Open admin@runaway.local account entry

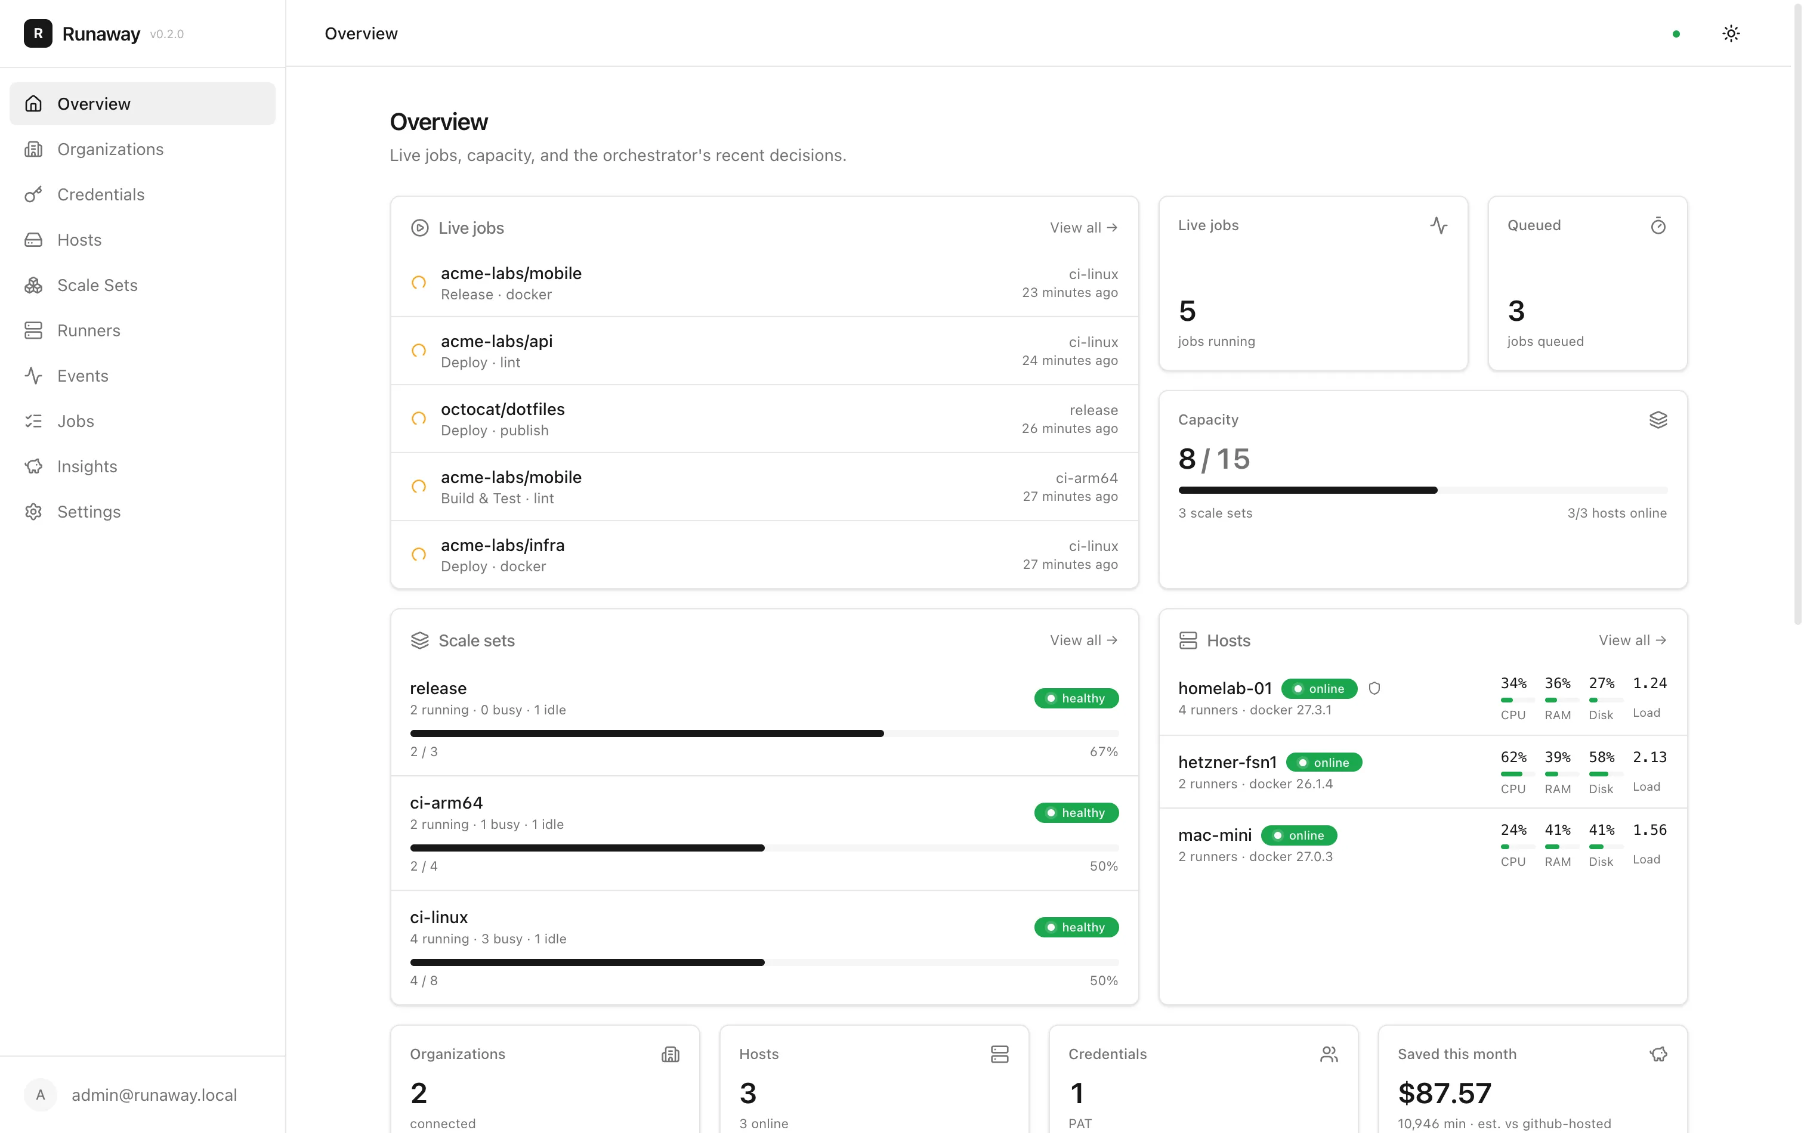coord(143,1095)
